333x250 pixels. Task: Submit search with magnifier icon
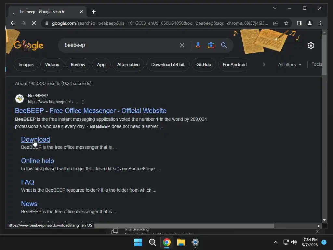pos(224,45)
